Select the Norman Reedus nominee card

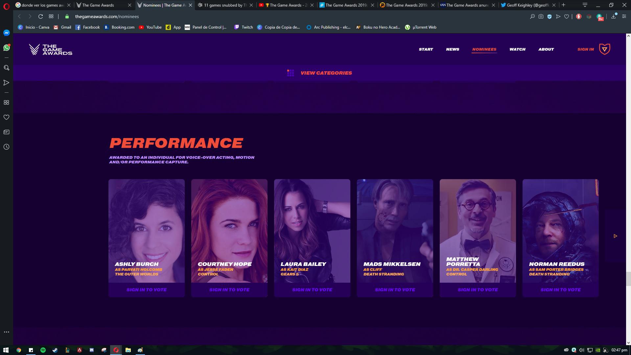[560, 231]
